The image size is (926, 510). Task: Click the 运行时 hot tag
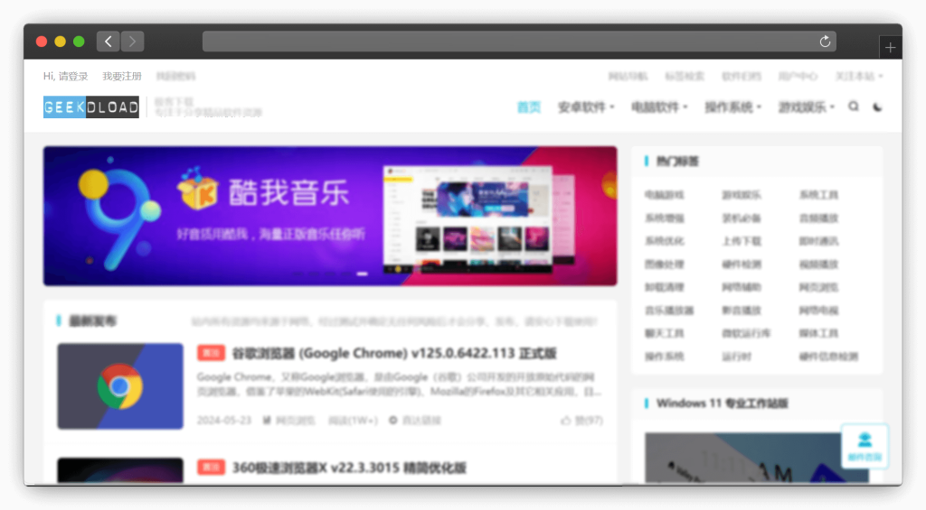pyautogui.click(x=736, y=357)
